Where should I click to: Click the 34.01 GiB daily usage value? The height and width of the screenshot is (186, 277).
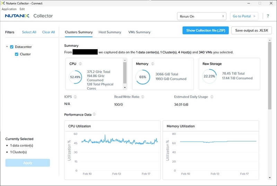[x=181, y=104]
